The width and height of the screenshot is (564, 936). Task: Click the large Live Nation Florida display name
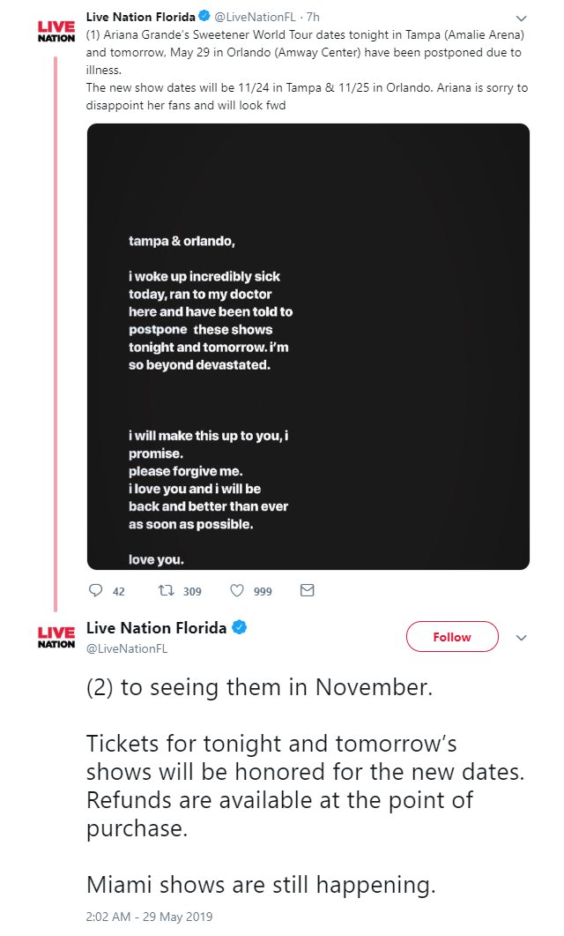pos(156,628)
